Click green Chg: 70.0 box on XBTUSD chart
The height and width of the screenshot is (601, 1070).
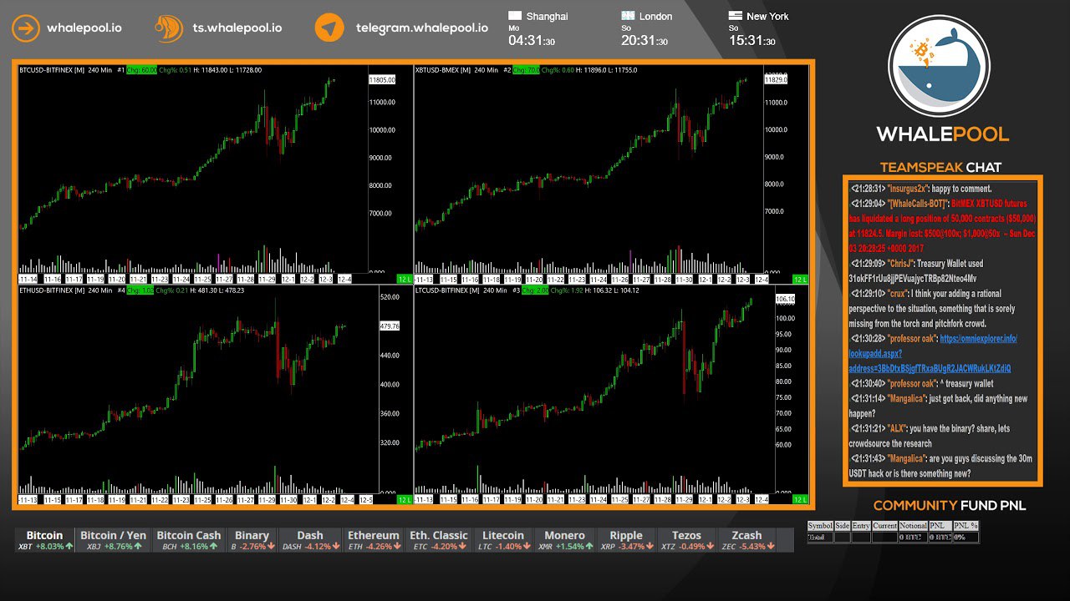click(x=527, y=70)
